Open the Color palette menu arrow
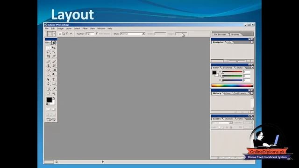This screenshot has width=299, height=168. pos(252,67)
